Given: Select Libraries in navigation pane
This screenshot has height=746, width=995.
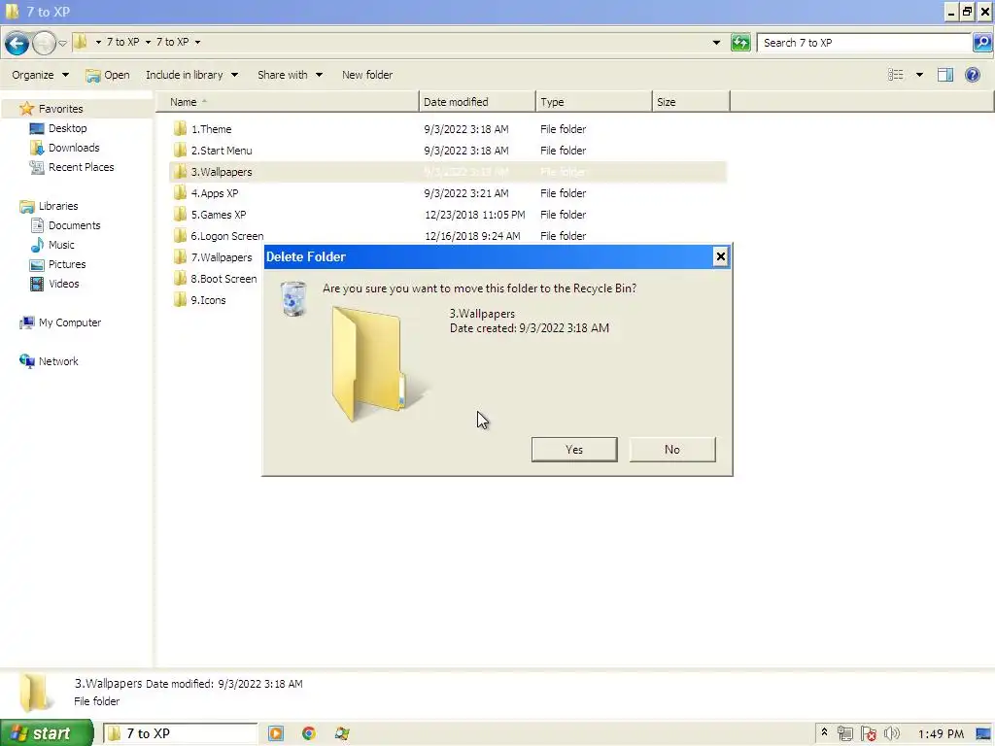Looking at the screenshot, I should [57, 206].
